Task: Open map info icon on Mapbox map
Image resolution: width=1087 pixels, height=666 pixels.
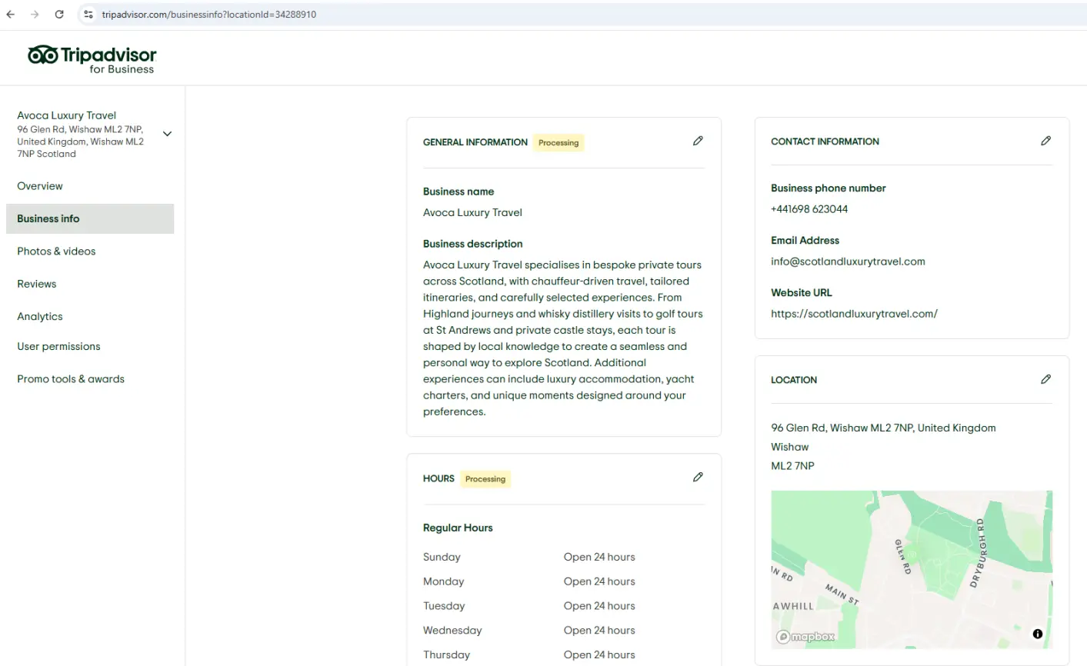Action: (1037, 634)
